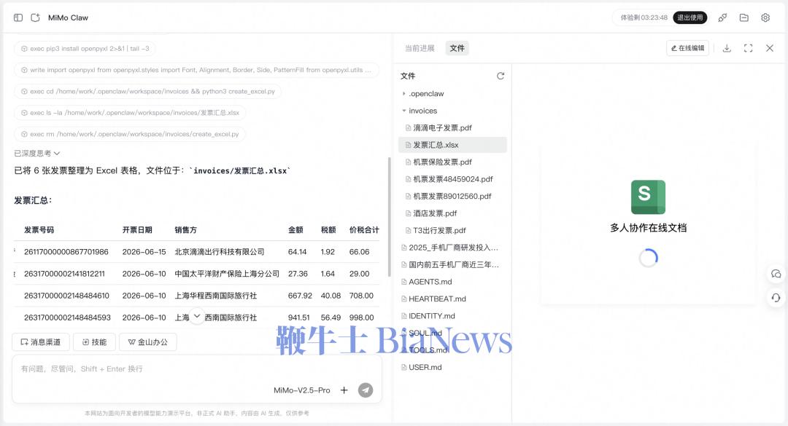Open the write import openpyxl step
The height and width of the screenshot is (426, 788).
click(x=196, y=70)
